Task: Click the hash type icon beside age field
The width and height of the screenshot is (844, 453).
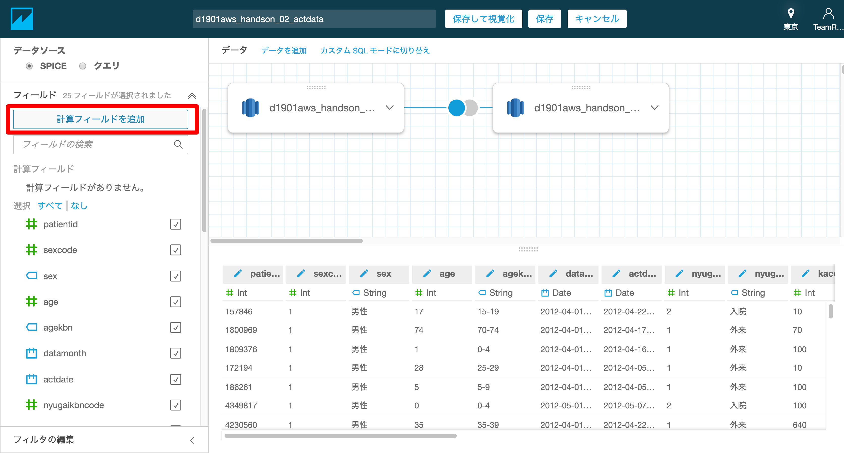Action: pyautogui.click(x=32, y=302)
